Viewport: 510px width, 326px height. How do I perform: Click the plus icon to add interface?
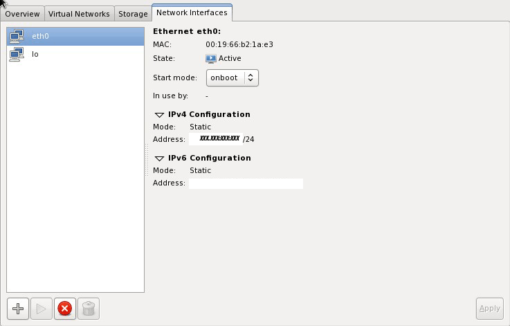(18, 309)
